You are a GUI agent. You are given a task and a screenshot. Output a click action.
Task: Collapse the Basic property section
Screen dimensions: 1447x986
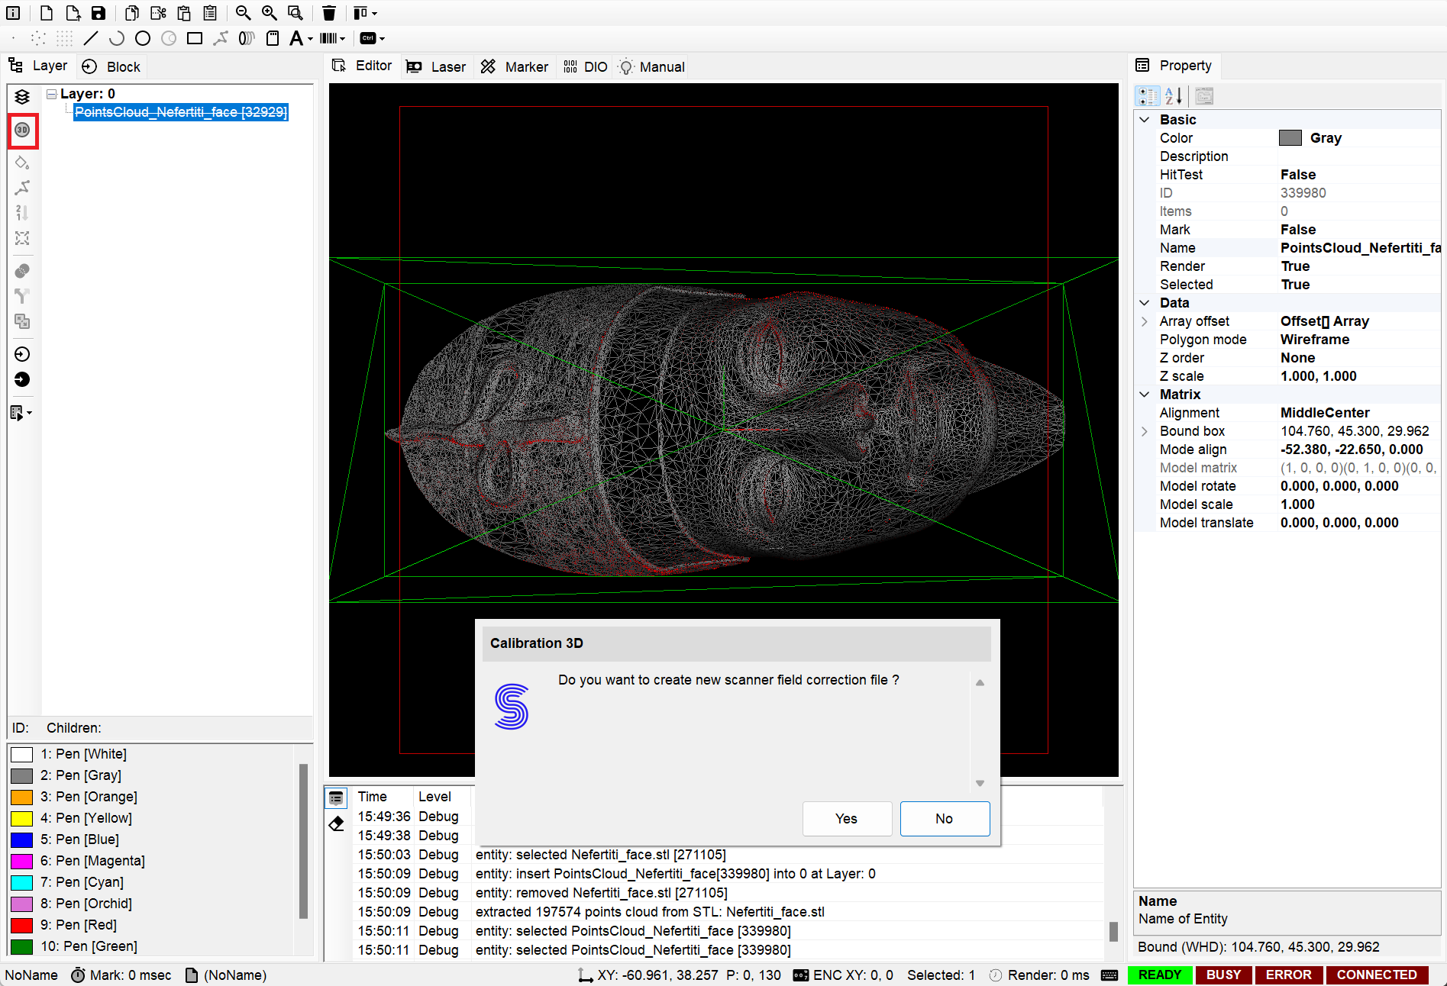click(1144, 120)
